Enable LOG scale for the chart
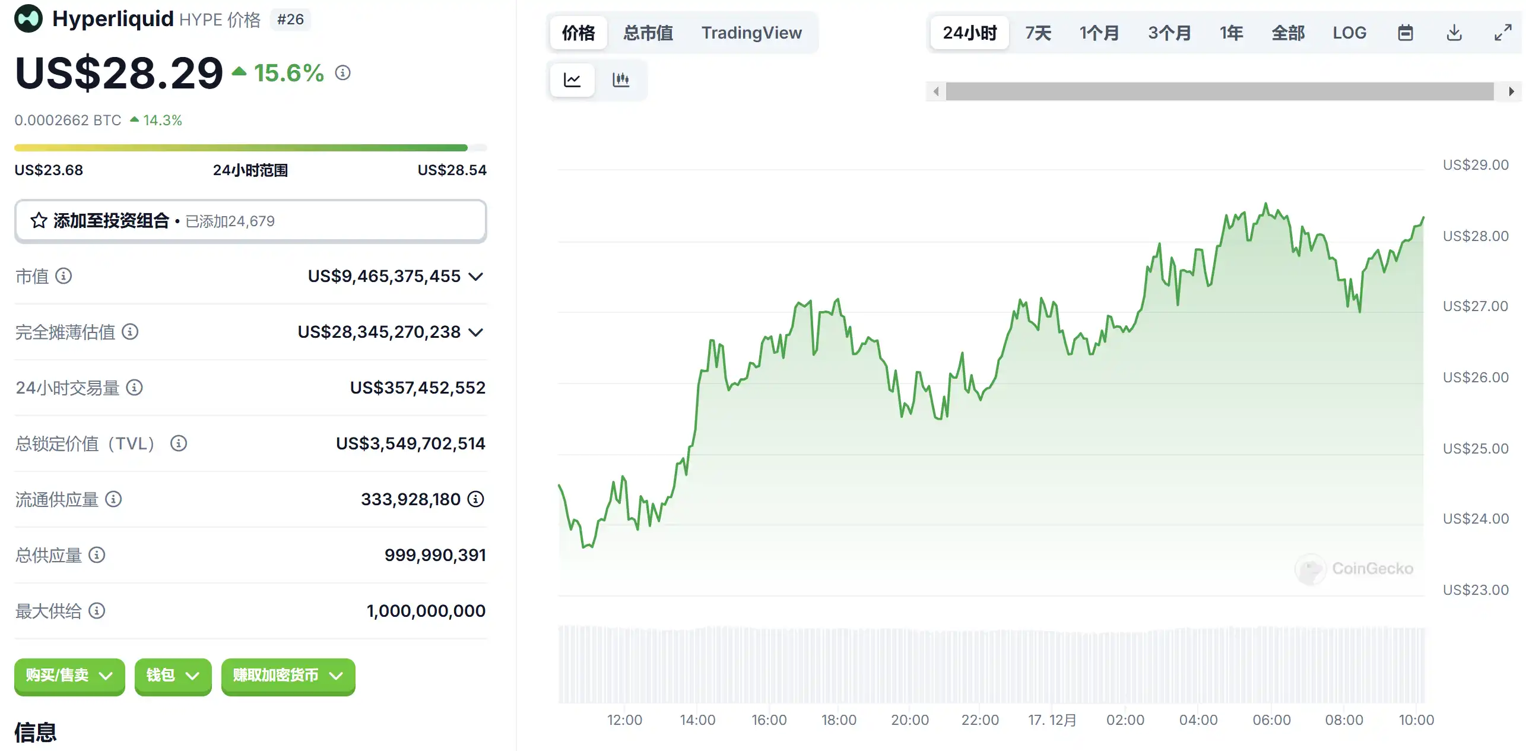This screenshot has width=1526, height=751. click(x=1350, y=33)
